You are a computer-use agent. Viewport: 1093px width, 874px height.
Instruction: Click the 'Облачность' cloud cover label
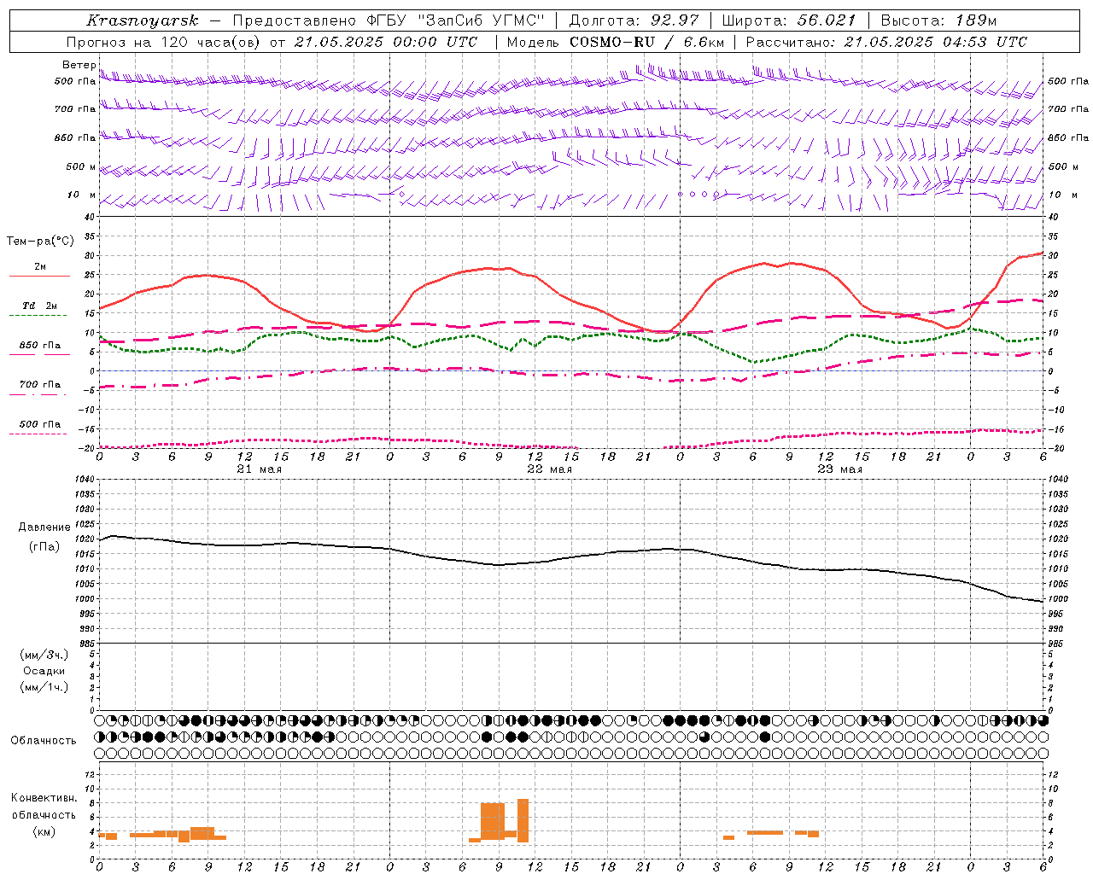pos(44,741)
